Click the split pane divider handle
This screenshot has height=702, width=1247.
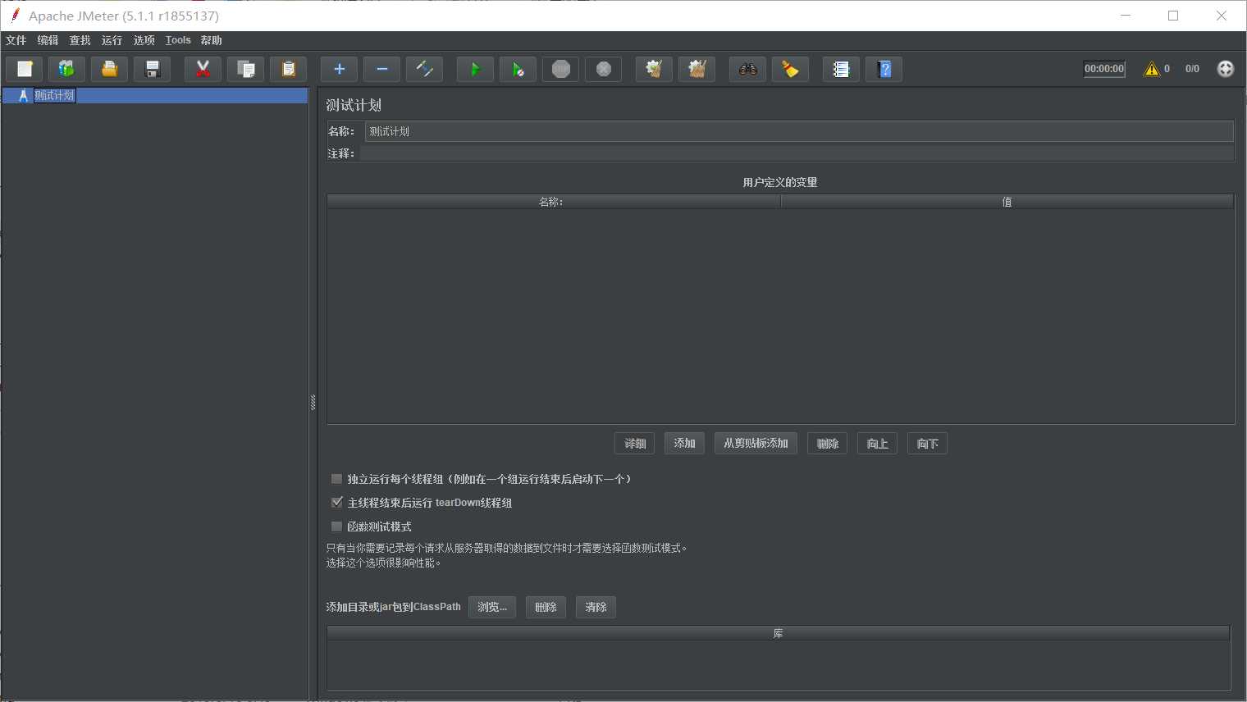(x=313, y=402)
